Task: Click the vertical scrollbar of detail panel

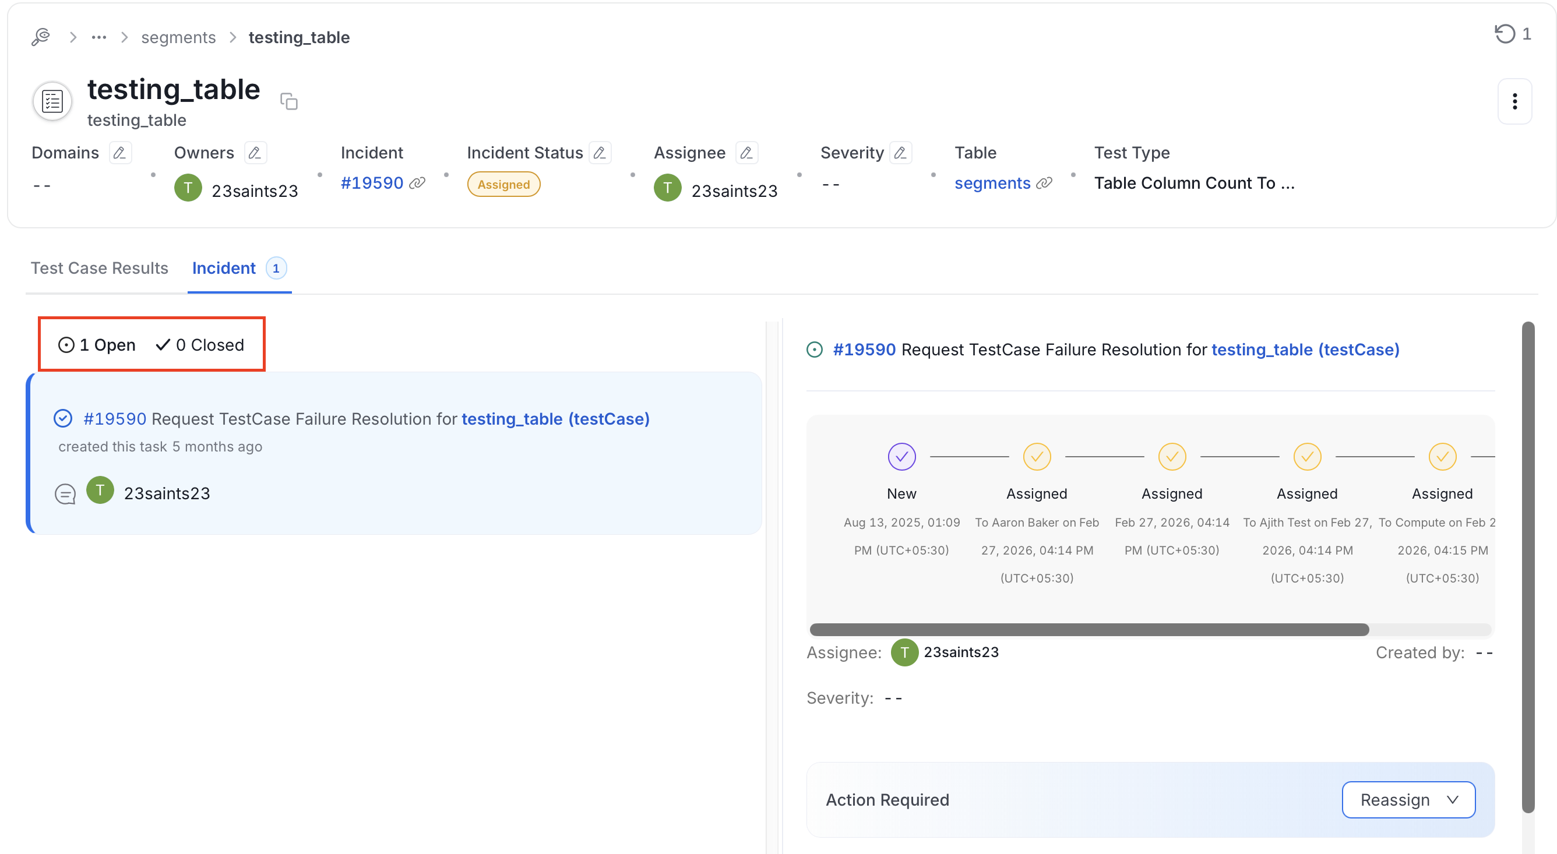Action: (1528, 567)
